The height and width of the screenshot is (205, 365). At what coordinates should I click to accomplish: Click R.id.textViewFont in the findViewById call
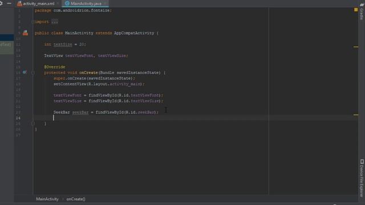click(139, 95)
